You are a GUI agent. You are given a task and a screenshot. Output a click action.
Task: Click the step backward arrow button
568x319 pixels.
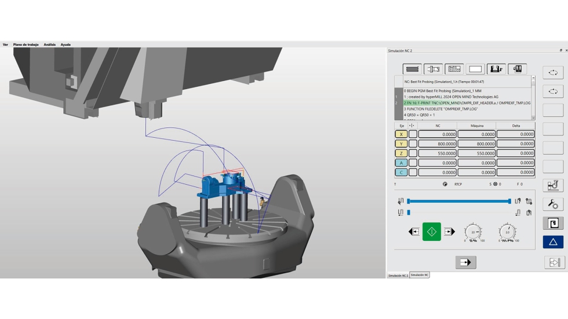pyautogui.click(x=414, y=232)
